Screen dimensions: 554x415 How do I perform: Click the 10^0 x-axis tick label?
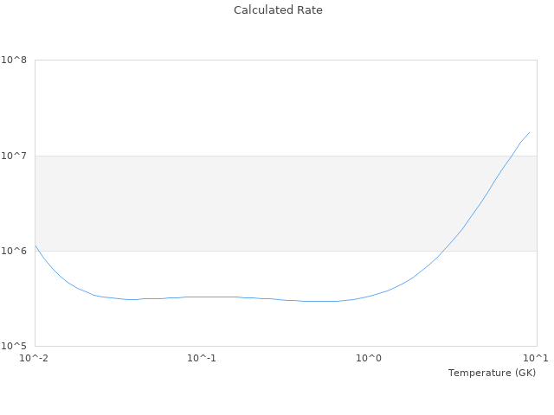click(370, 358)
